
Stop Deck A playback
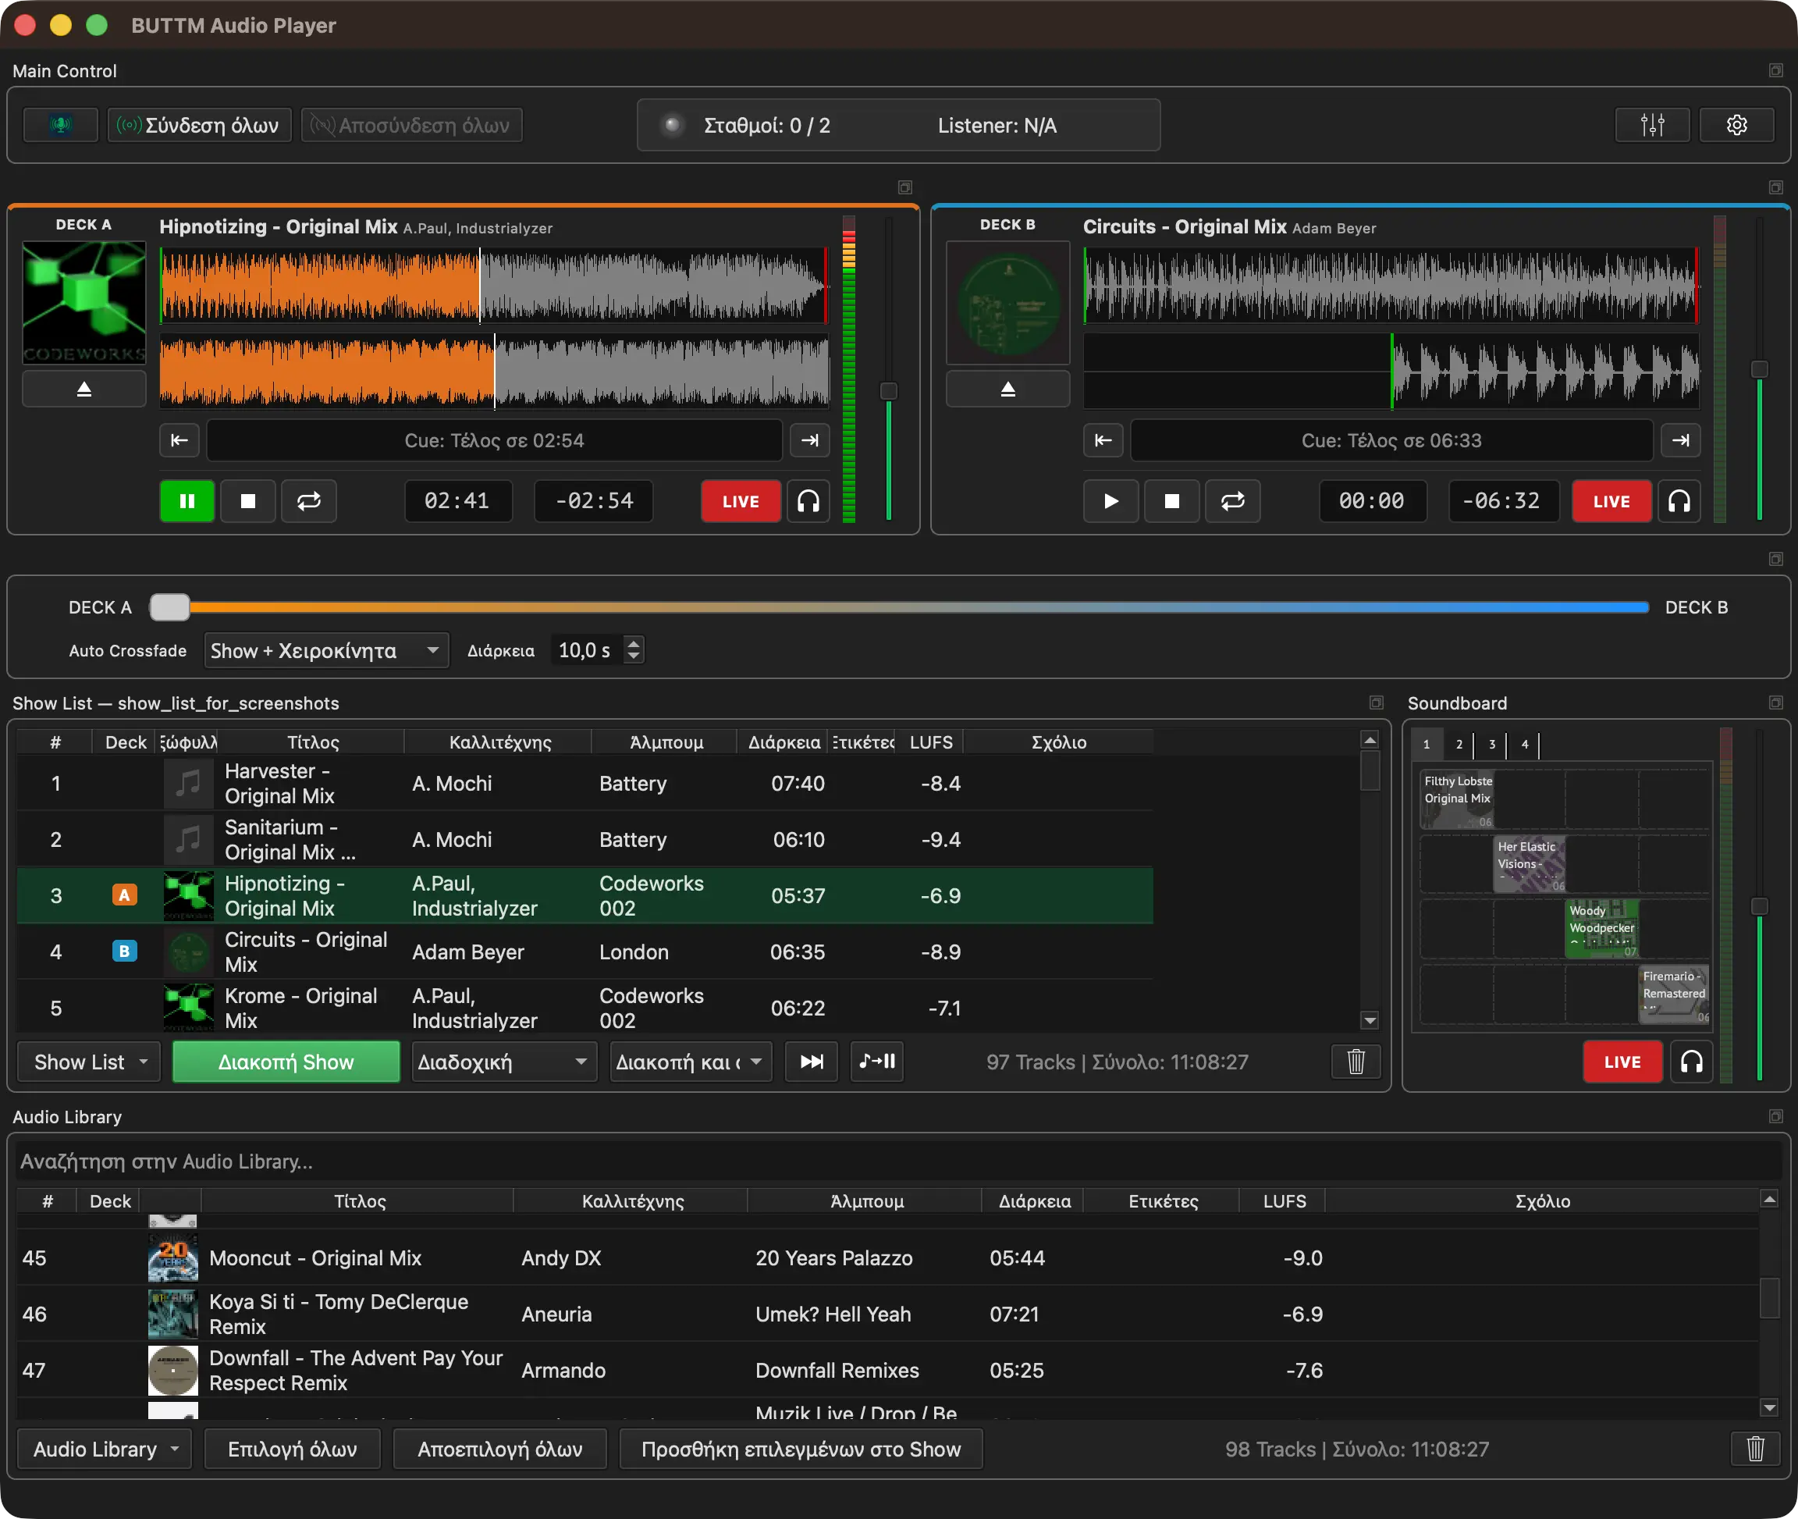tap(248, 501)
